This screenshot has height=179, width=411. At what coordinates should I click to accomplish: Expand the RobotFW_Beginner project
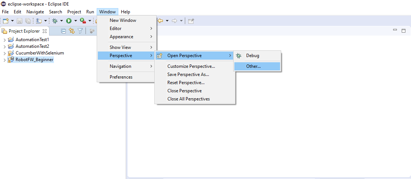click(x=4, y=60)
